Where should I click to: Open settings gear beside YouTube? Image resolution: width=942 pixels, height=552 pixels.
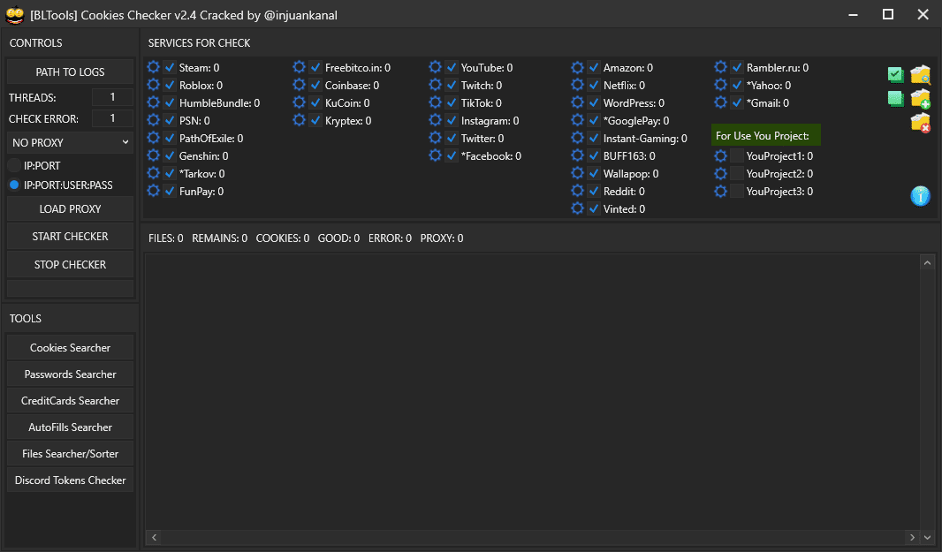pos(436,68)
